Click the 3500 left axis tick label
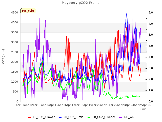This screenshot has height=122, width=162. click(15, 32)
